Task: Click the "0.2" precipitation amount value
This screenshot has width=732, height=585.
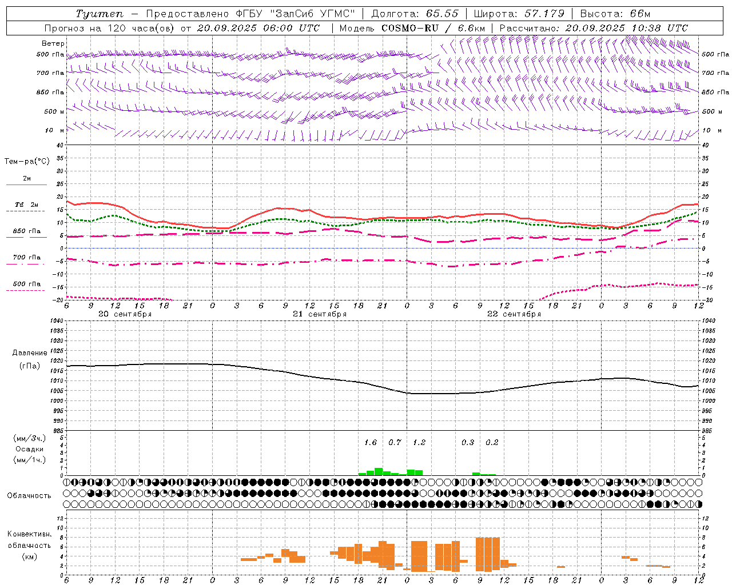Action: [x=492, y=442]
